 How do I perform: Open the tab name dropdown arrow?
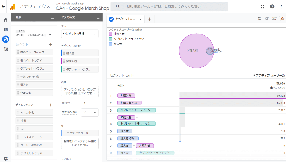pos(140,19)
